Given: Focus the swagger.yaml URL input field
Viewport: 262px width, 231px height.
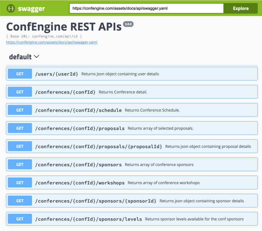Looking at the screenshot, I should click(146, 8).
